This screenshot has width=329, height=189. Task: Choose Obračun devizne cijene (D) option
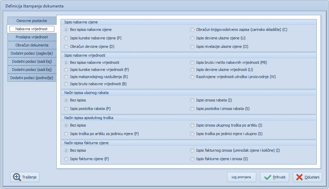click(x=66, y=47)
